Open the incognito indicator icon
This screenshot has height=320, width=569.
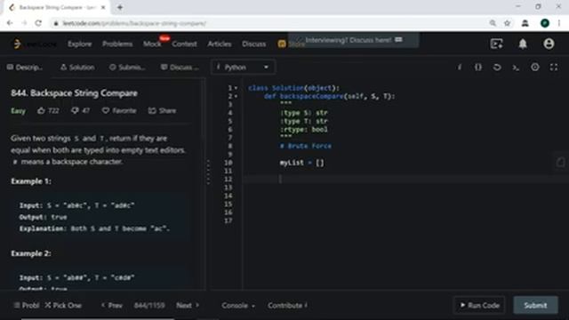[x=525, y=23]
